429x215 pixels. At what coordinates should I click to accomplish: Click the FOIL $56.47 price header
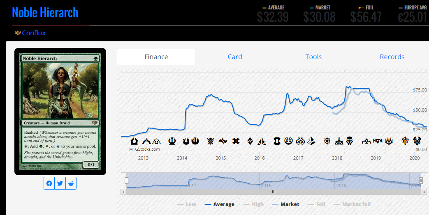366,14
